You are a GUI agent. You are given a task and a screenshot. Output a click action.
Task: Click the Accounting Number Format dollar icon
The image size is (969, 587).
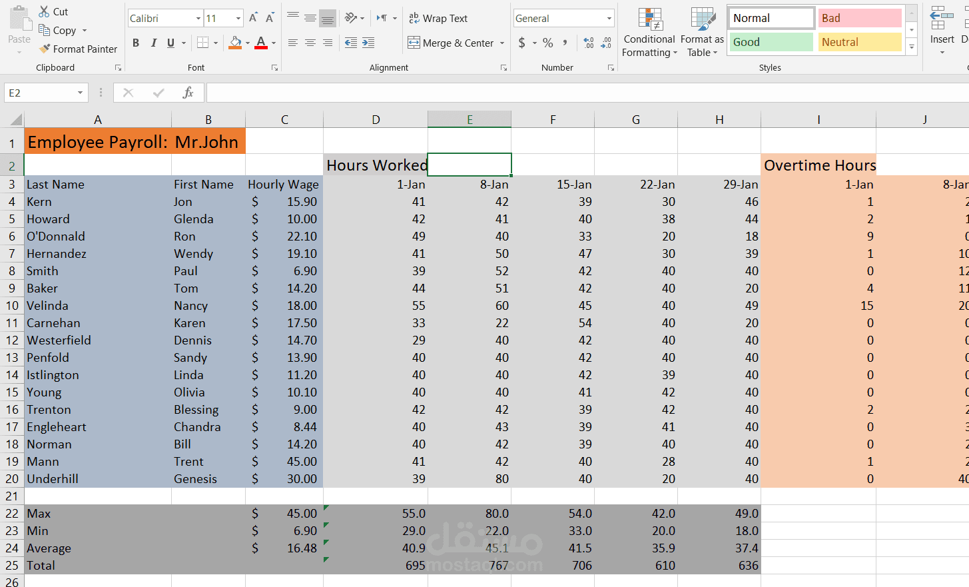[x=522, y=43]
